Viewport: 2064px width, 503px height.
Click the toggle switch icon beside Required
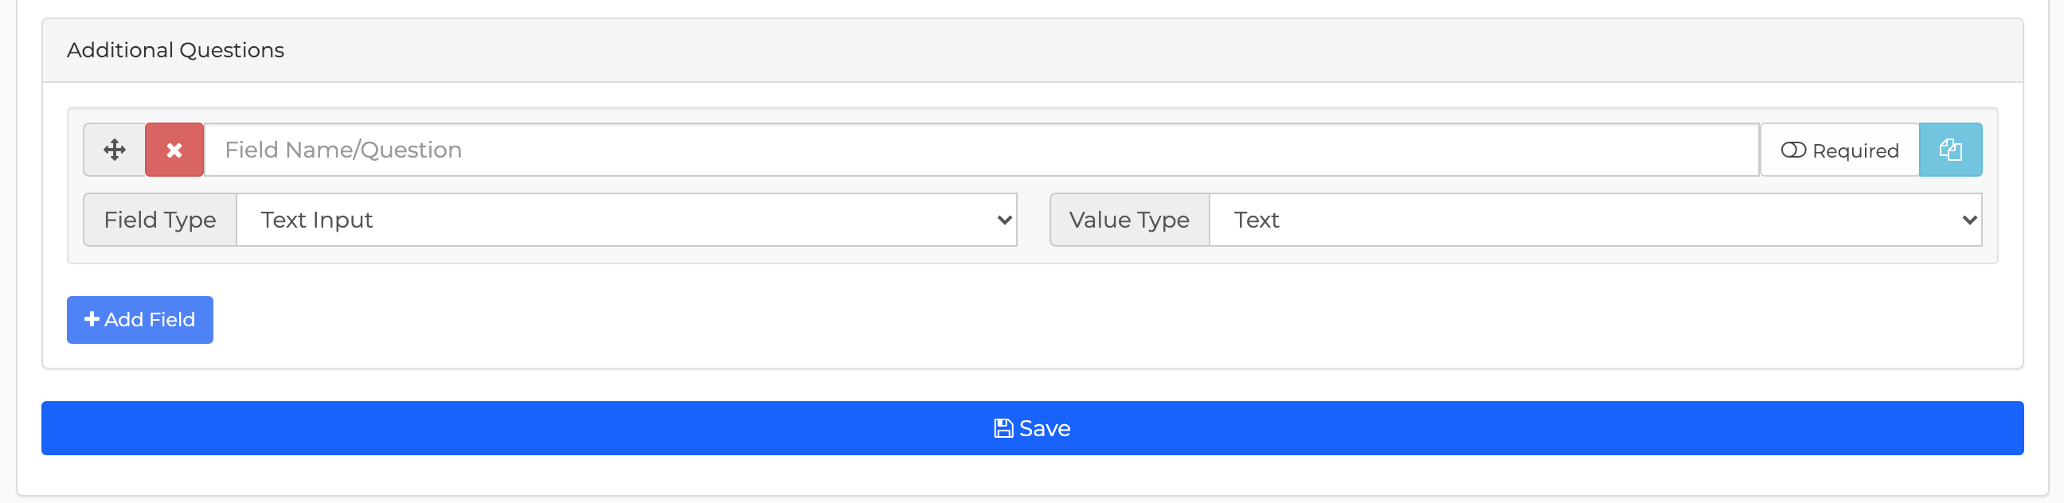[x=1793, y=150]
